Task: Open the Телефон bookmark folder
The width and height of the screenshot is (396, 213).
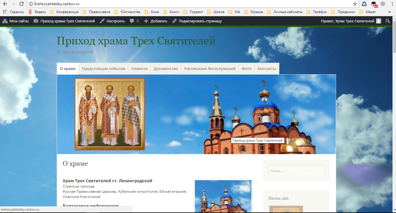Action: coord(317,12)
